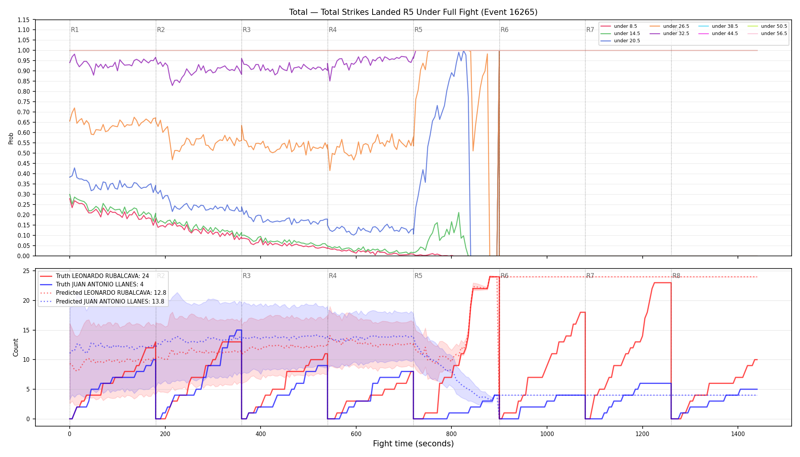Click the 0.25 tick on Prob axis
This screenshot has height=457, width=800.
(24, 205)
